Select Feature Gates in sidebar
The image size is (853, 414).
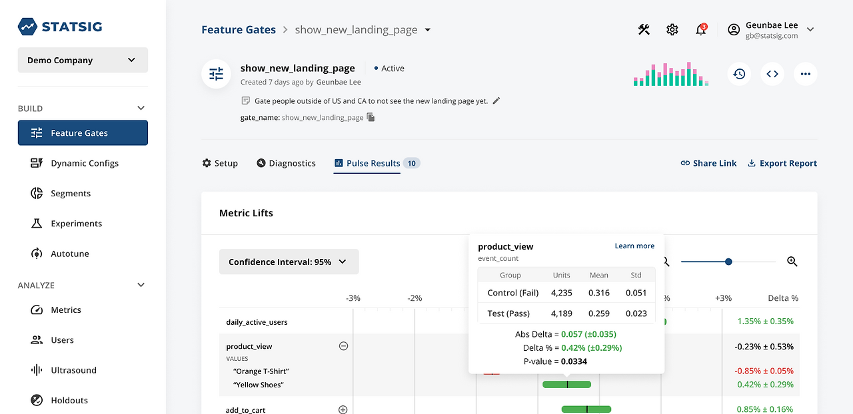83,132
